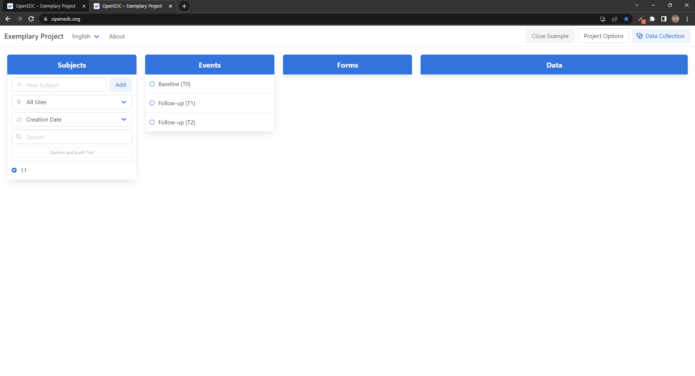Click the Data panel header
The image size is (695, 376).
(554, 65)
